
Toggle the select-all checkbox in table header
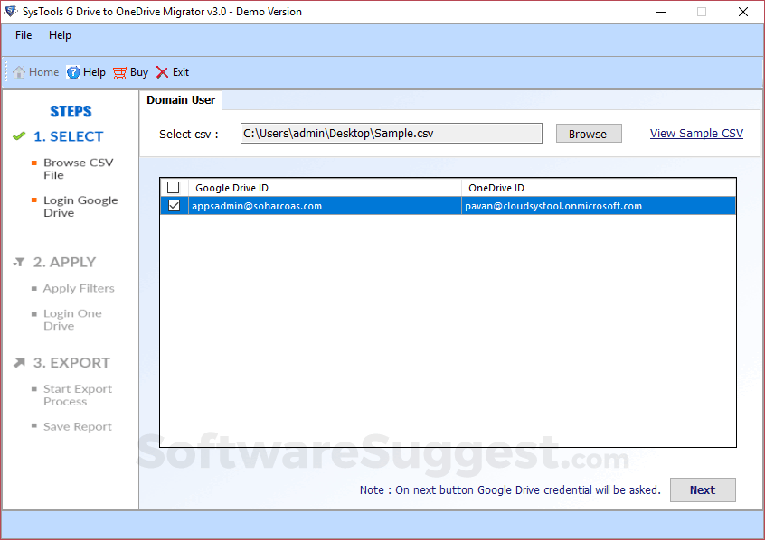coord(174,188)
